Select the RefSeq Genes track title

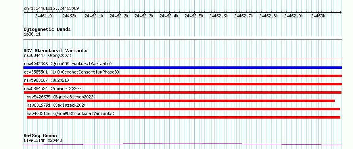(x=40, y=136)
